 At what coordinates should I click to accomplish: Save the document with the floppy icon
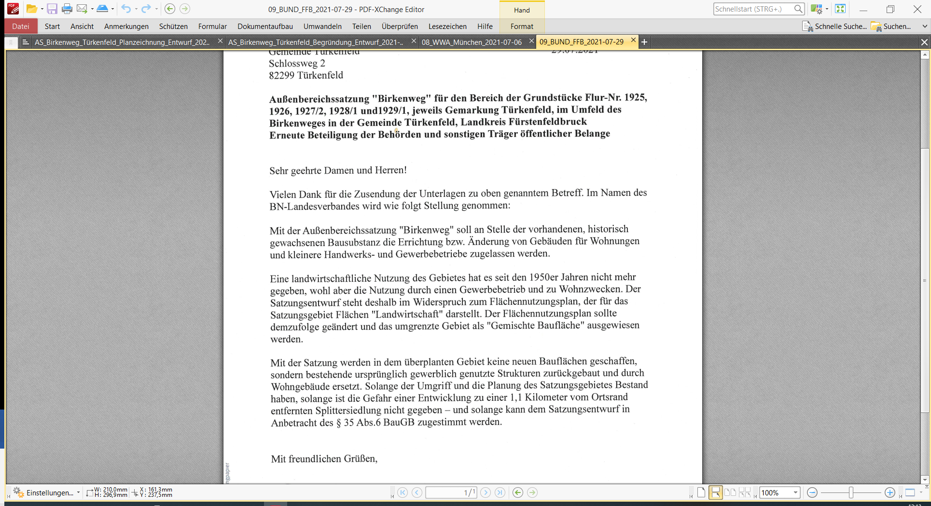pos(52,9)
